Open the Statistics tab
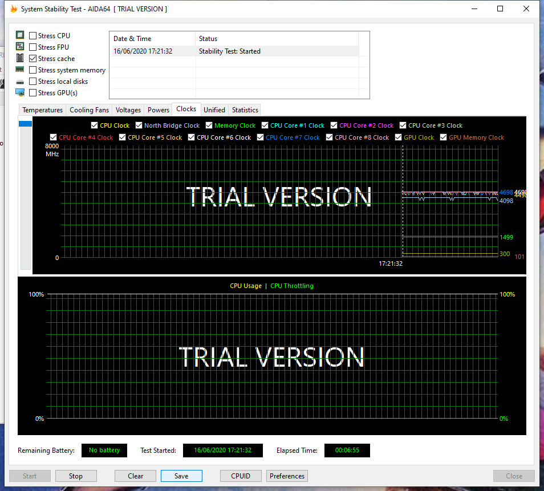The height and width of the screenshot is (491, 544). click(x=245, y=110)
